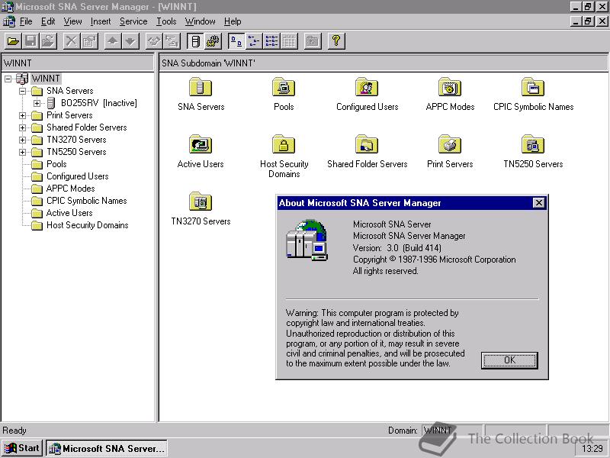Select Active Users in the left tree

click(69, 213)
